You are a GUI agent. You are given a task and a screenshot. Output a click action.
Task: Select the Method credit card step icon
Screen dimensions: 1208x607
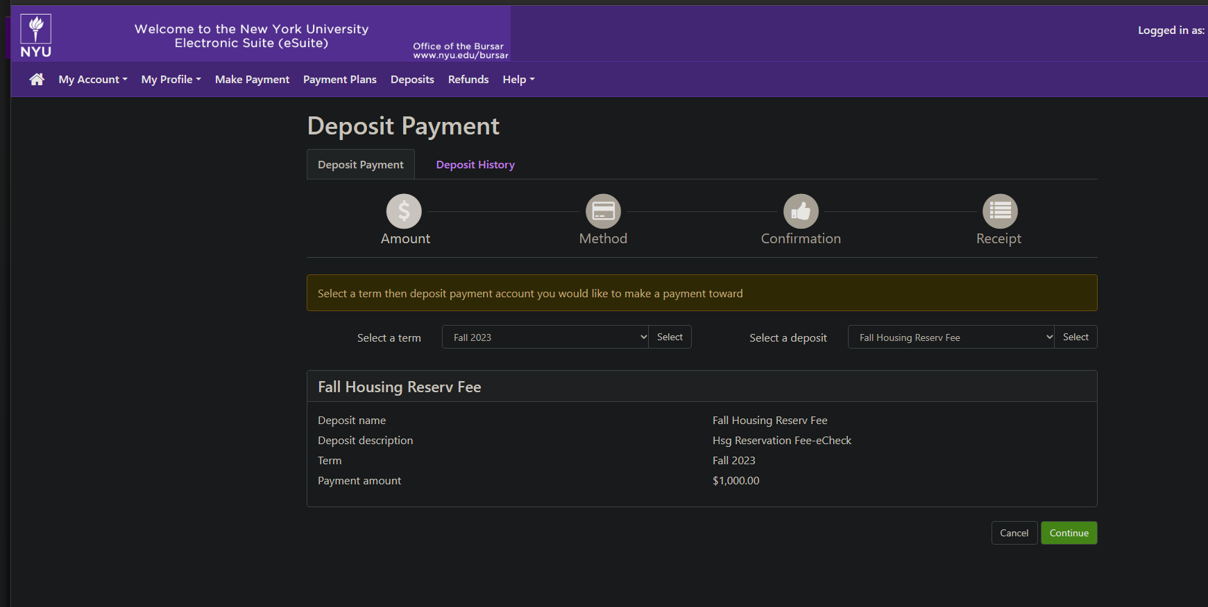point(603,211)
